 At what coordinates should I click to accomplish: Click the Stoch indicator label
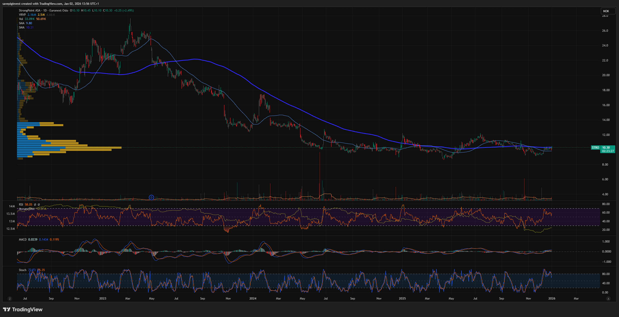coord(23,270)
